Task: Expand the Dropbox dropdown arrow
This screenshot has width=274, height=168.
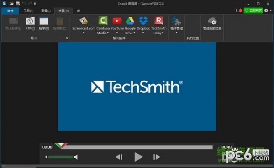Action: (143, 33)
